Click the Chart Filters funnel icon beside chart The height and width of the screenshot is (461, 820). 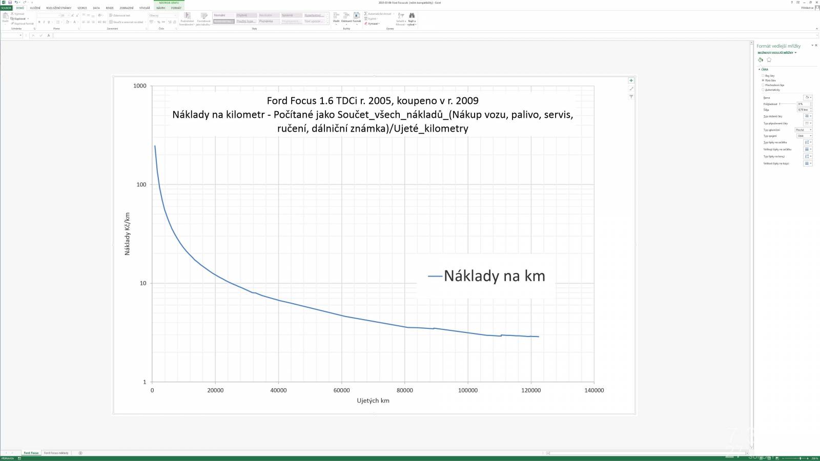[631, 97]
